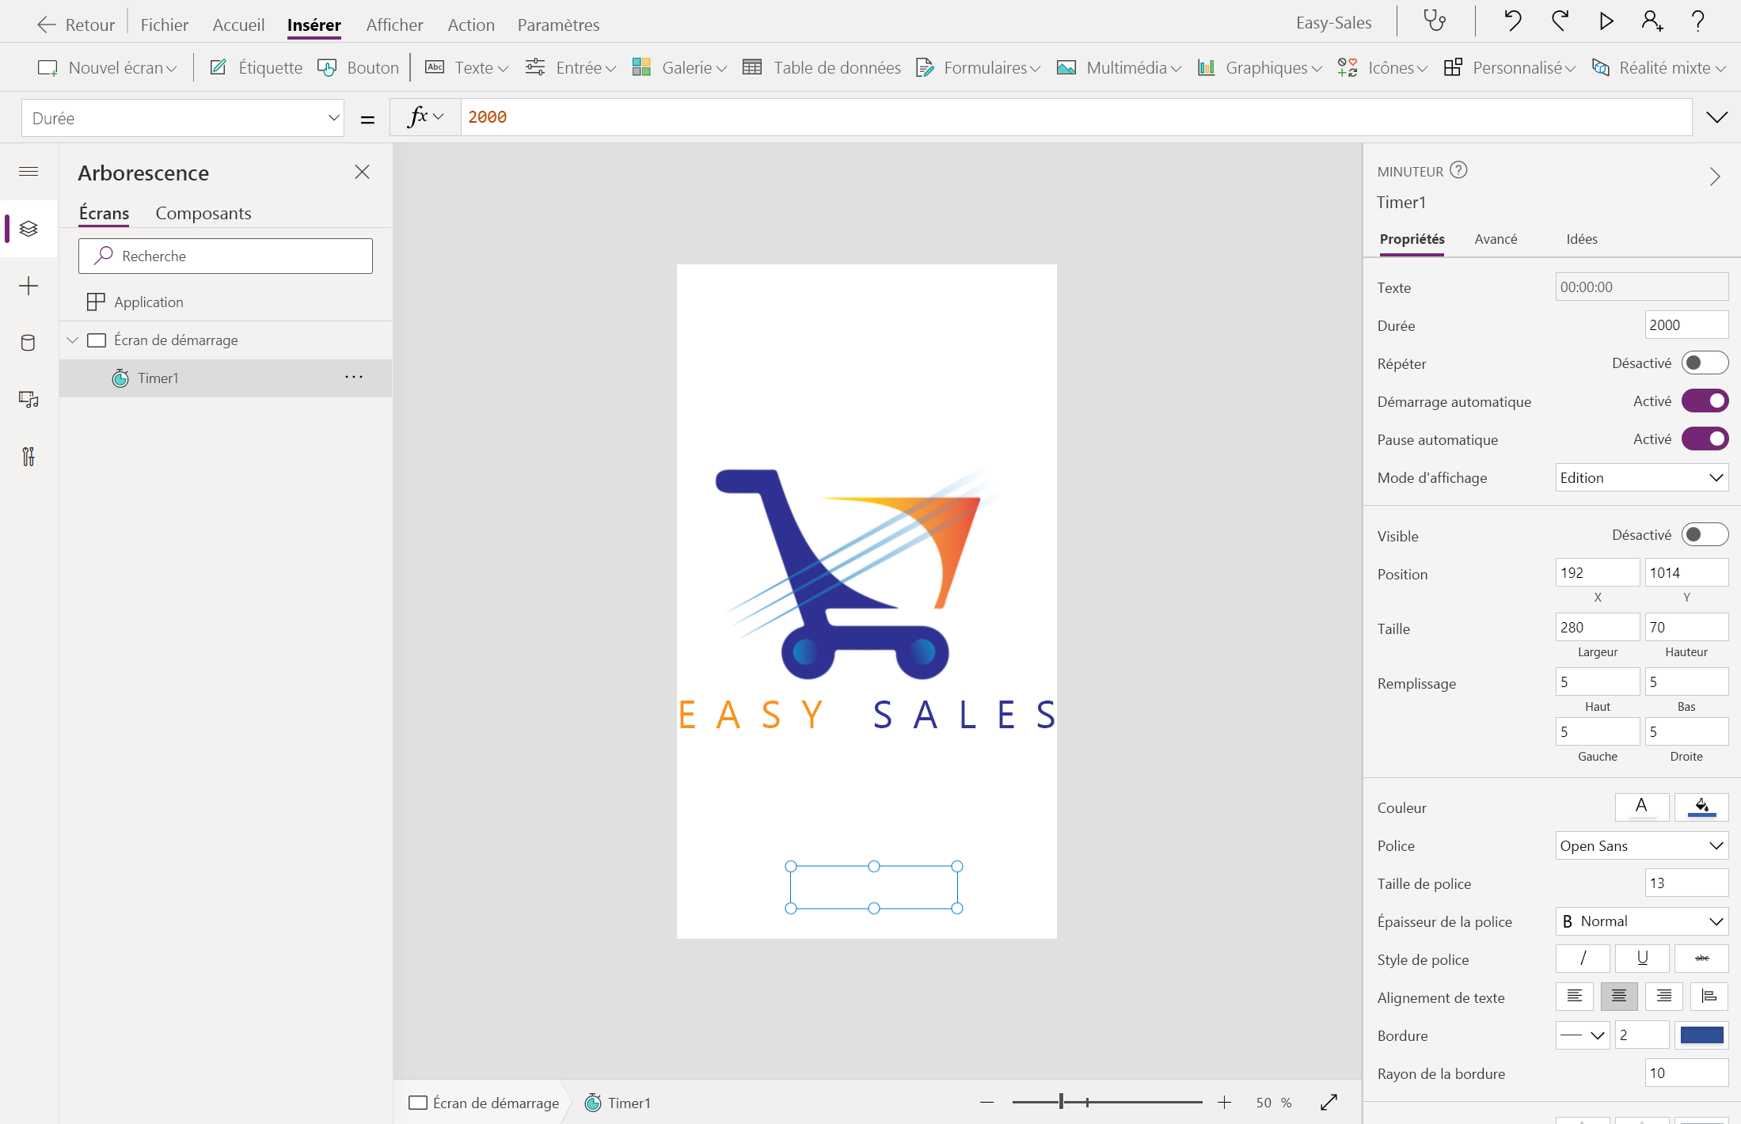
Task: Collapse Écran de démarrage tree node
Action: (72, 340)
